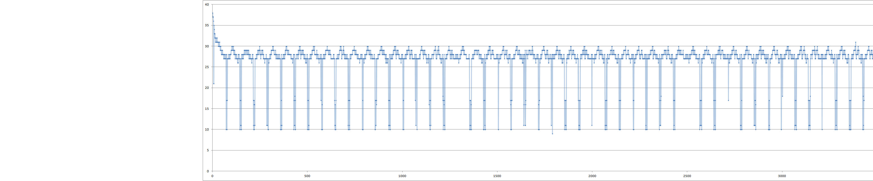The width and height of the screenshot is (873, 181).
Task: Click the horizontal axis label 500
Action: [x=307, y=176]
